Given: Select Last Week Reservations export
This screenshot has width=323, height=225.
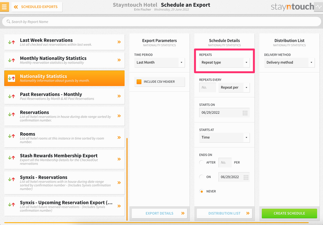Looking at the screenshot, I should click(x=65, y=42).
